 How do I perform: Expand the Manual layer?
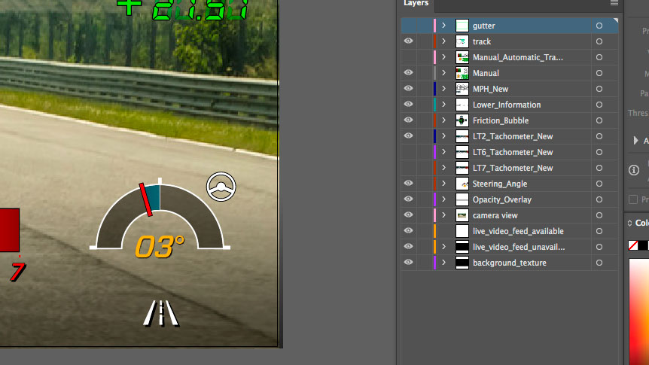pyautogui.click(x=444, y=73)
